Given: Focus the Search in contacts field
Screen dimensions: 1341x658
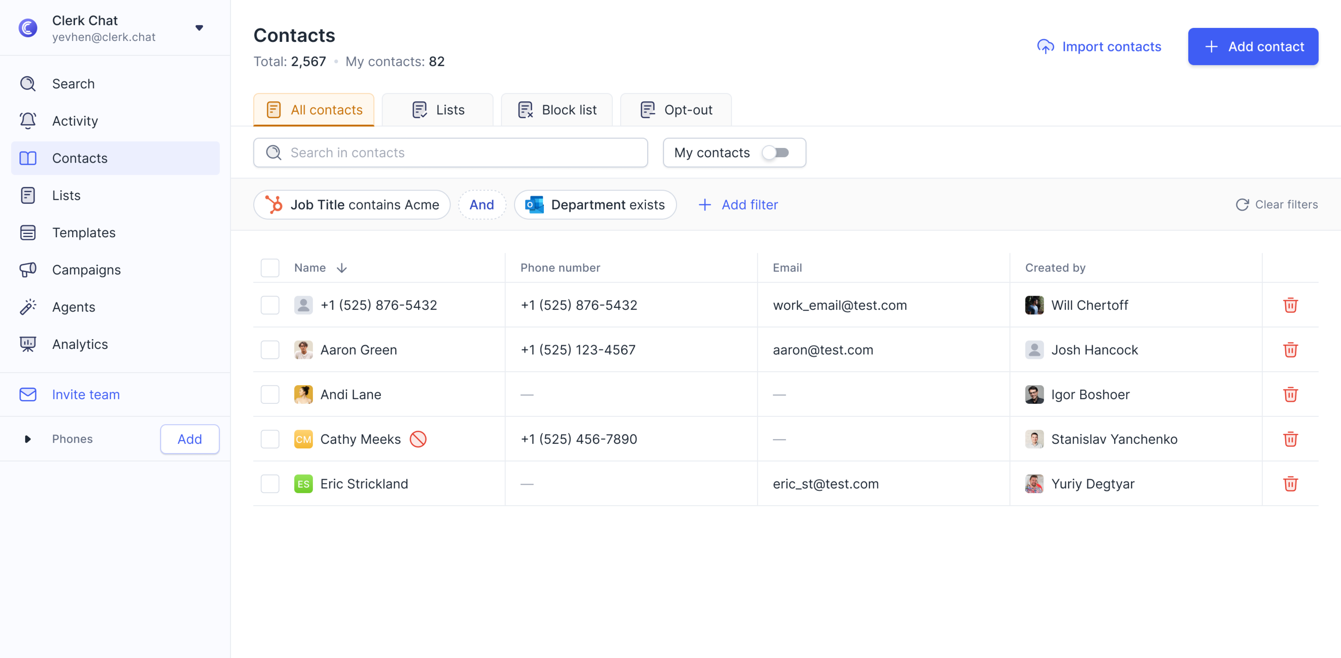Looking at the screenshot, I should [x=450, y=152].
